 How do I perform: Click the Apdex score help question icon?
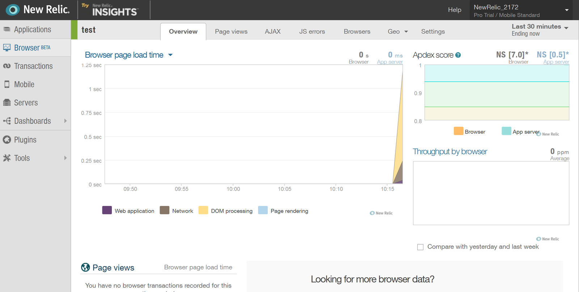click(458, 55)
